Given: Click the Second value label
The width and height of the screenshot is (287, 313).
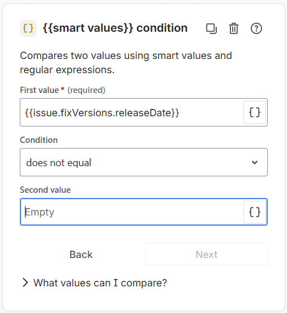Looking at the screenshot, I should [45, 189].
